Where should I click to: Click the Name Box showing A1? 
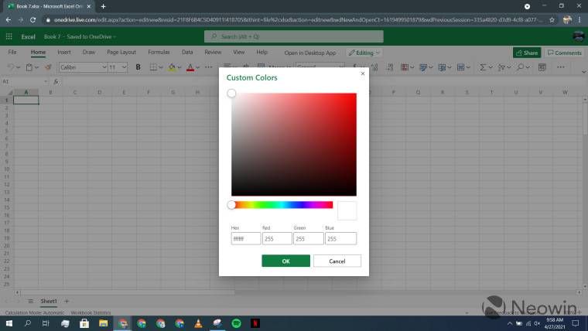25,81
